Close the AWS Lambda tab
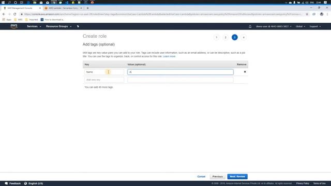The height and width of the screenshot is (186, 331). (81, 8)
